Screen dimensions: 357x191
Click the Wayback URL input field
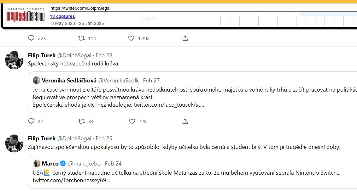[x=202, y=8]
